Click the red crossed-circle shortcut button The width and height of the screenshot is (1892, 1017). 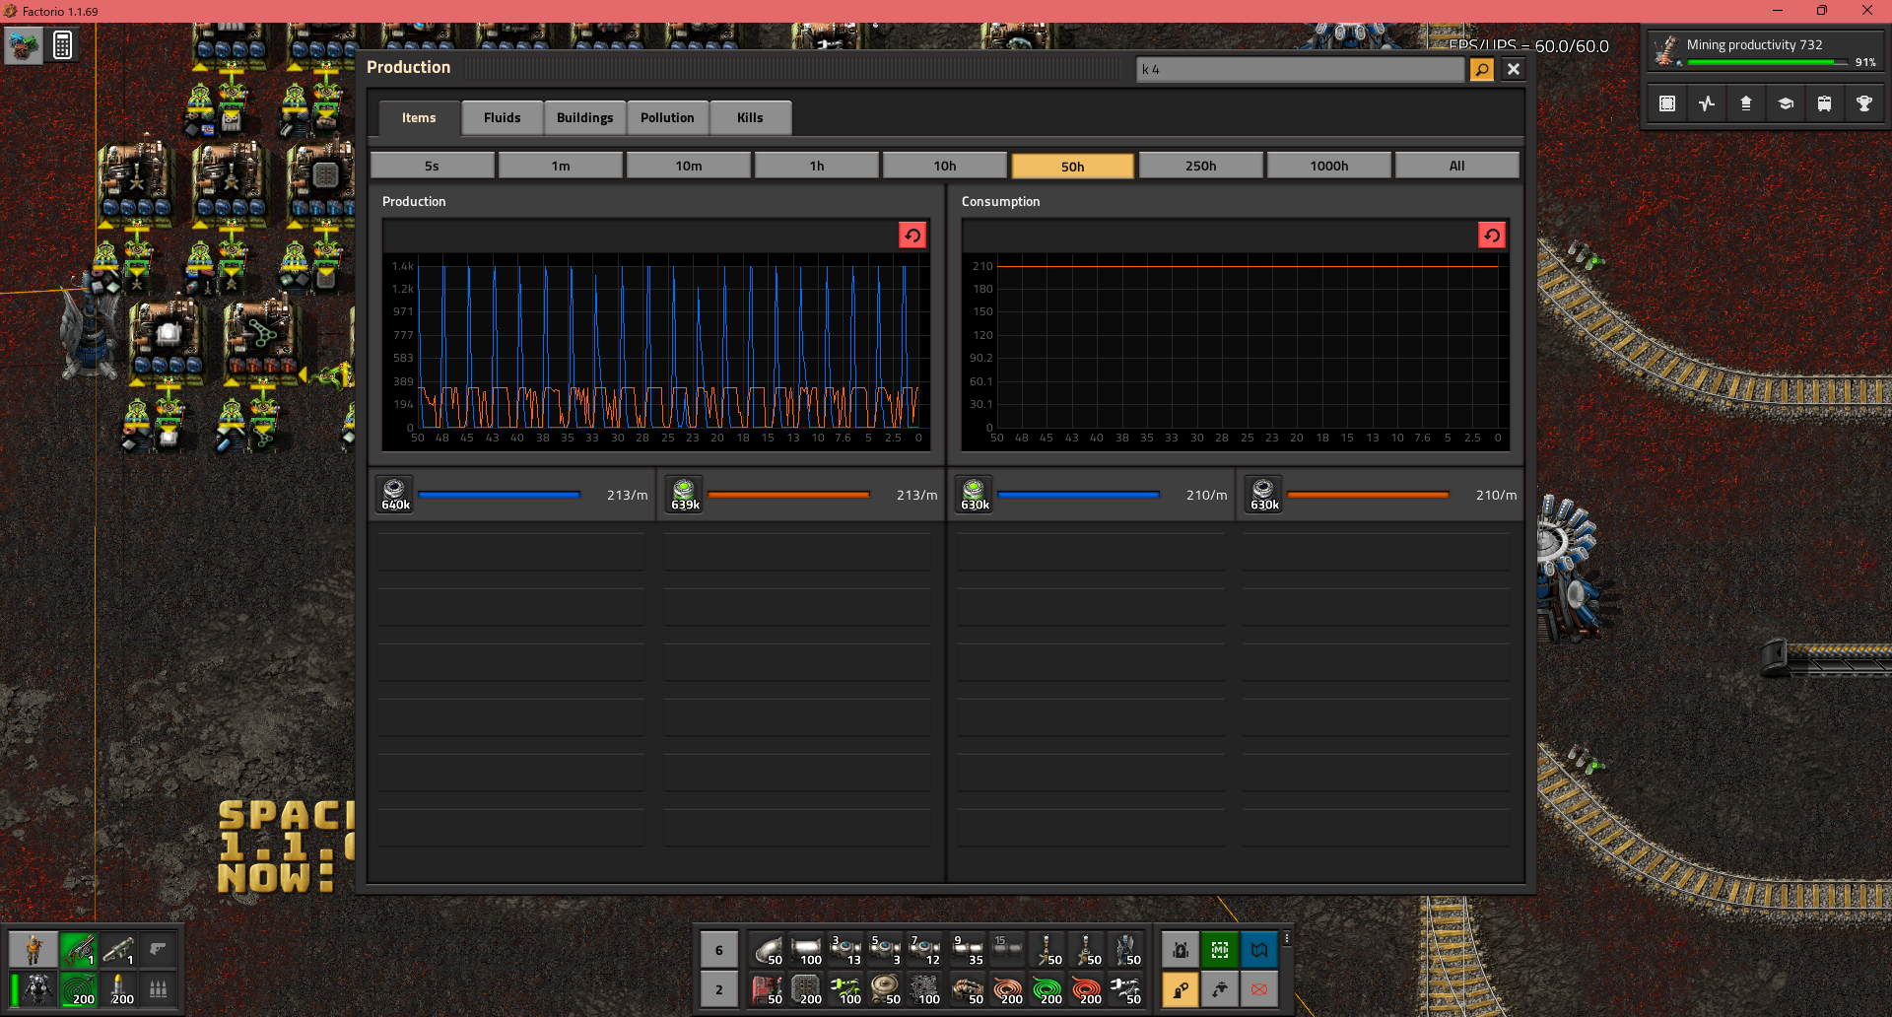(1259, 989)
